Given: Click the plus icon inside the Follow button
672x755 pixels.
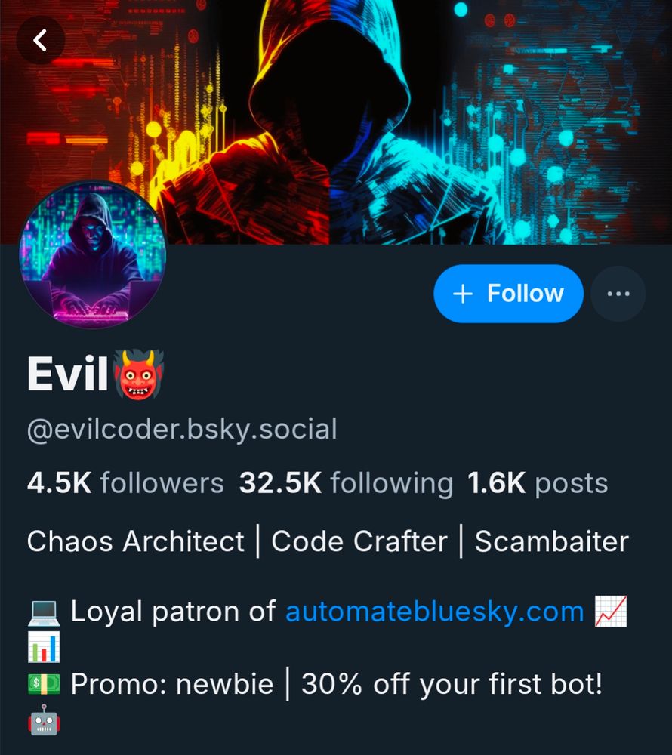Looking at the screenshot, I should 462,293.
